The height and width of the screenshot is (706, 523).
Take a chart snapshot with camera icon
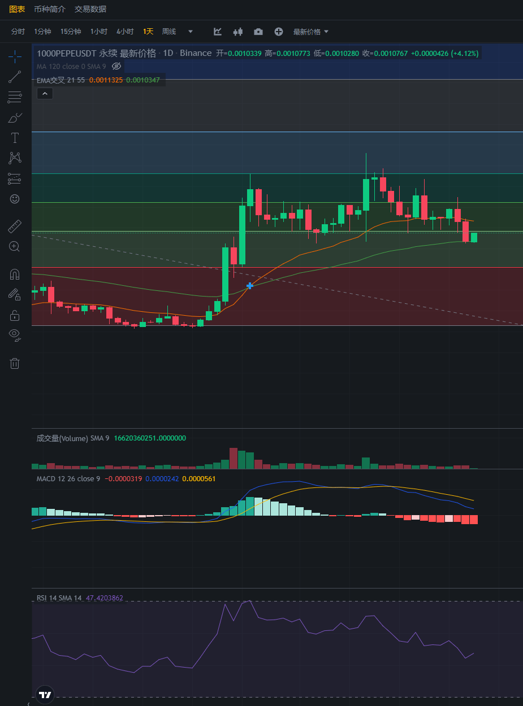(258, 32)
